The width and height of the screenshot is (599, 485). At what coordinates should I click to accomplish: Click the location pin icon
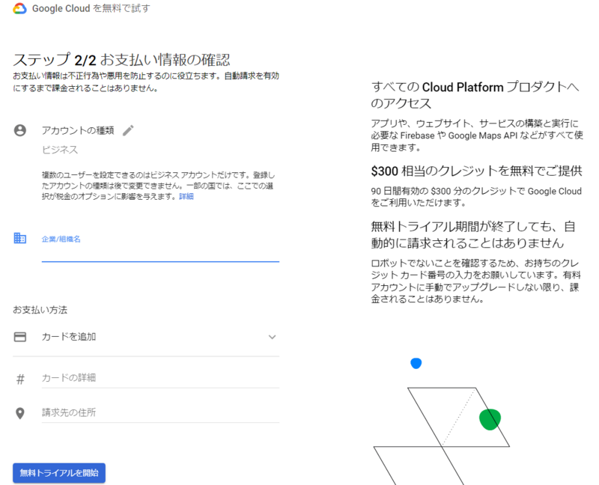(x=20, y=413)
